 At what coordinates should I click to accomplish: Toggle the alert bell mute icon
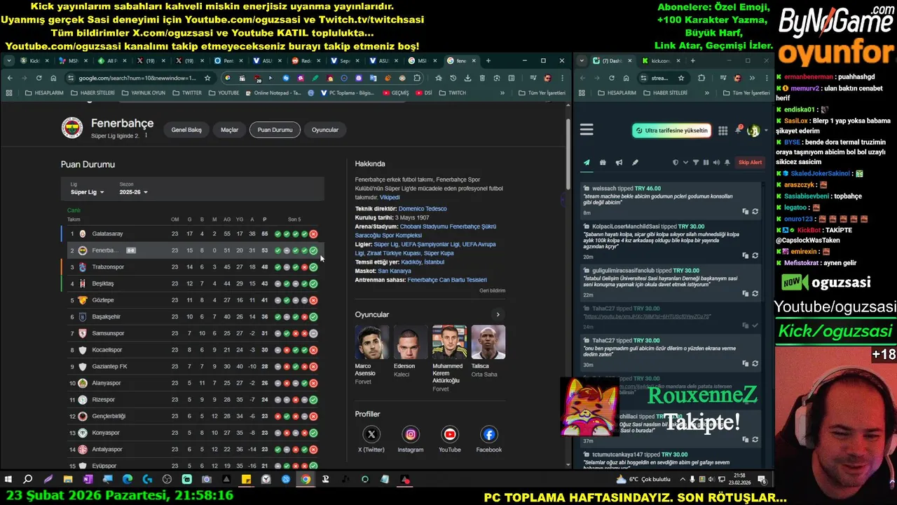point(727,163)
